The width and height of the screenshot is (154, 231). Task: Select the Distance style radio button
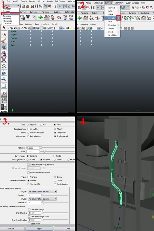click(x=27, y=125)
